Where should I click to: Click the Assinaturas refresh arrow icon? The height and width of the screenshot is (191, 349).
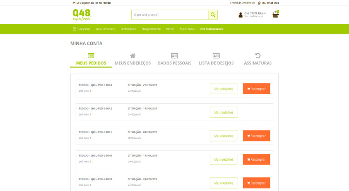[258, 55]
